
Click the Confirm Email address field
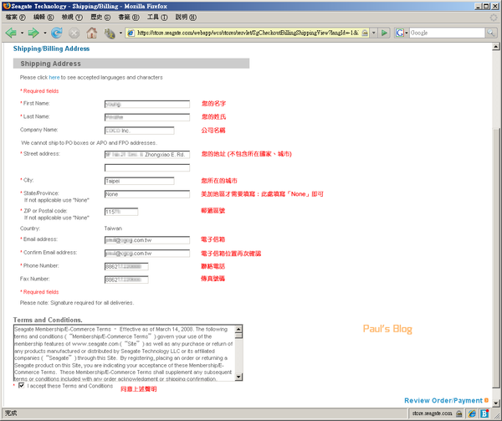click(147, 254)
